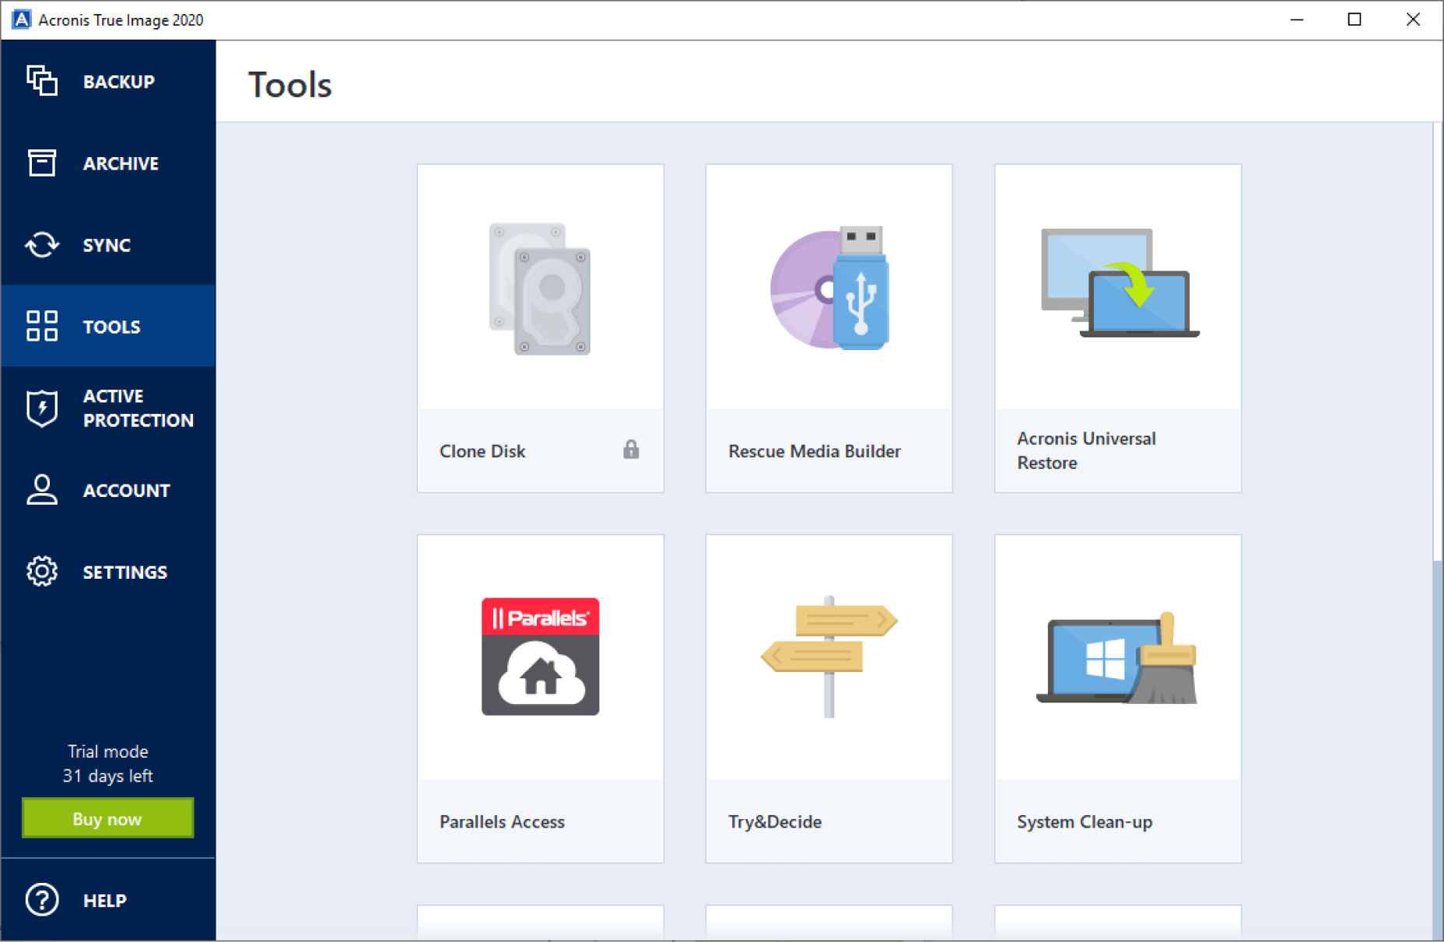Select TOOLS section label
Viewport: 1444px width, 942px height.
click(112, 327)
